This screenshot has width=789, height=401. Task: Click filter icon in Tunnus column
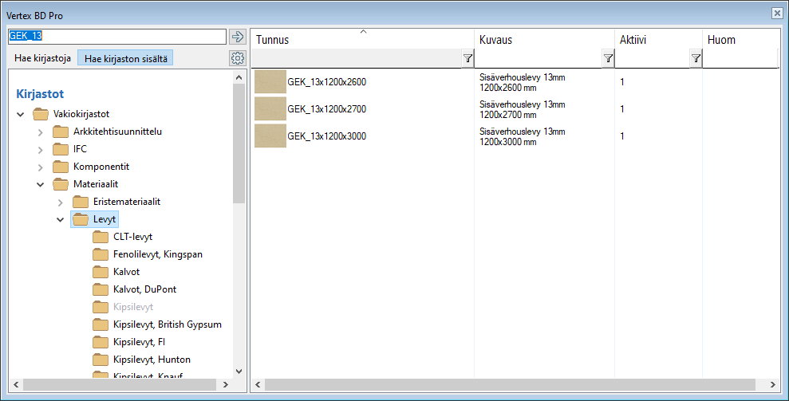(x=467, y=58)
